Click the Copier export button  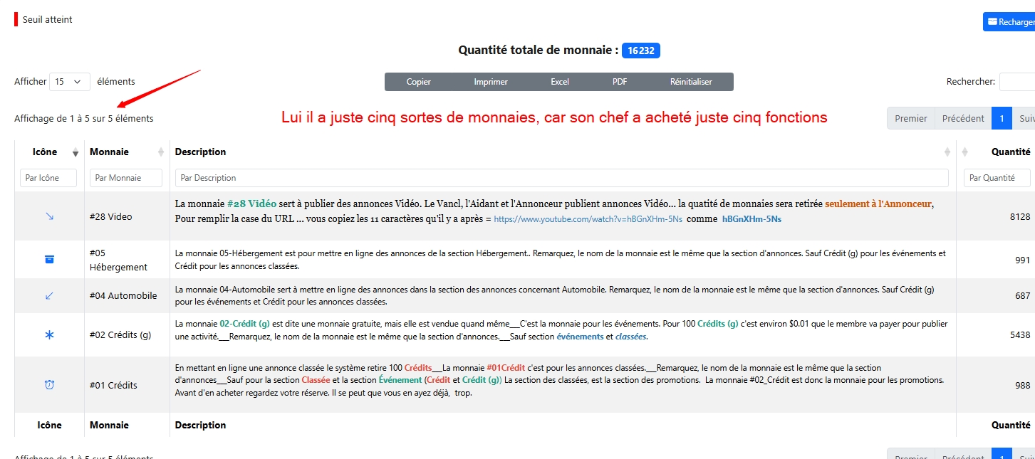pyautogui.click(x=418, y=82)
